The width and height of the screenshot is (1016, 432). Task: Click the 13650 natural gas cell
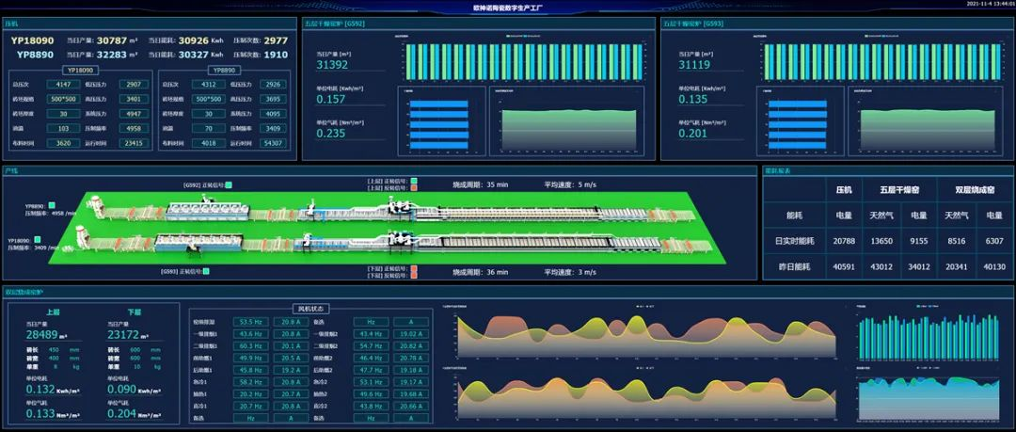[x=881, y=241]
